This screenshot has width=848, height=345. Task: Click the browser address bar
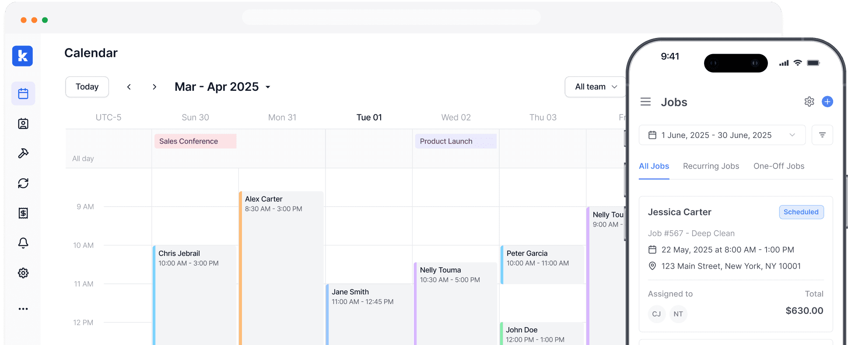[391, 17]
